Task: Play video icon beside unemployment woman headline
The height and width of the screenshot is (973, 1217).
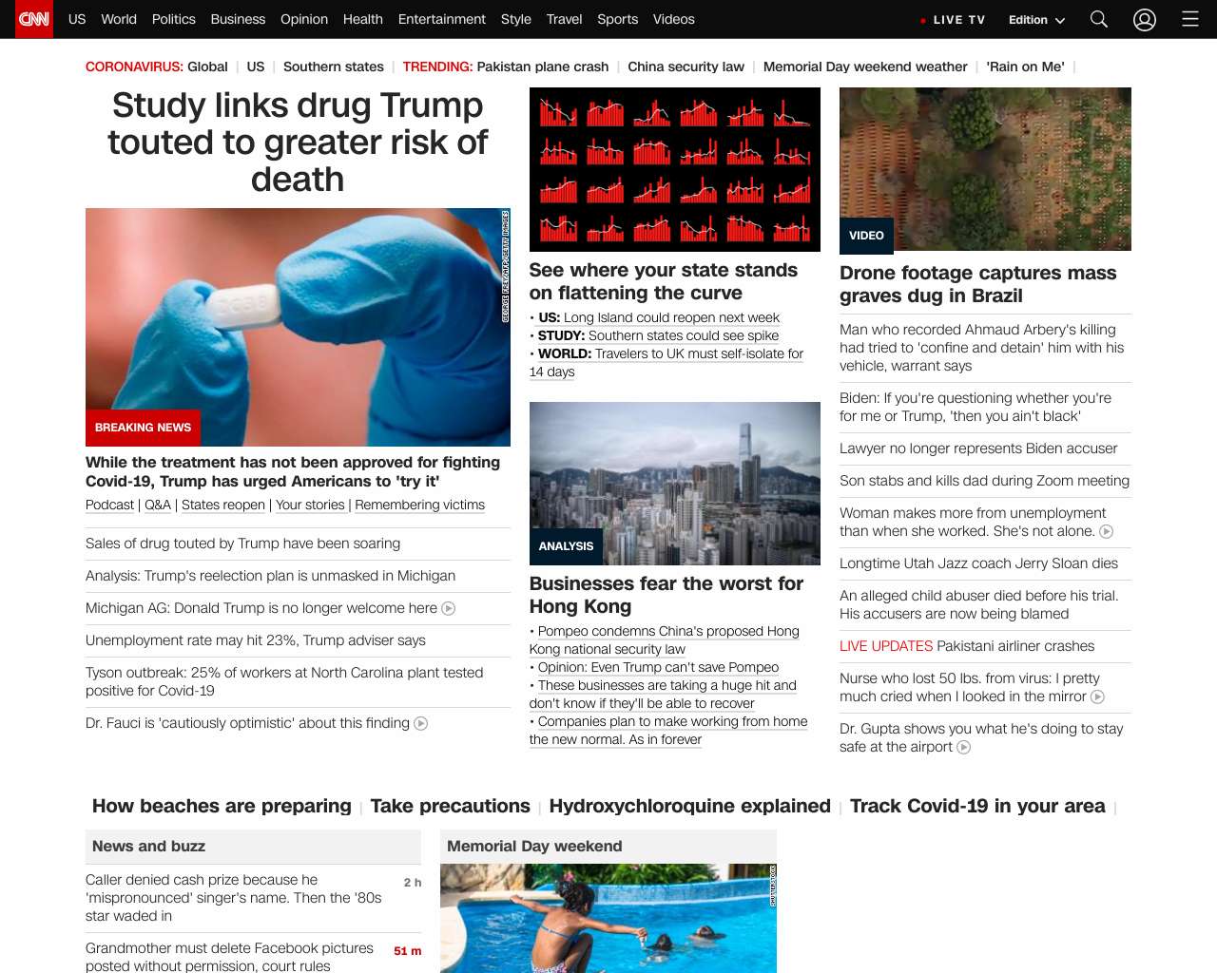Action: pyautogui.click(x=1107, y=531)
